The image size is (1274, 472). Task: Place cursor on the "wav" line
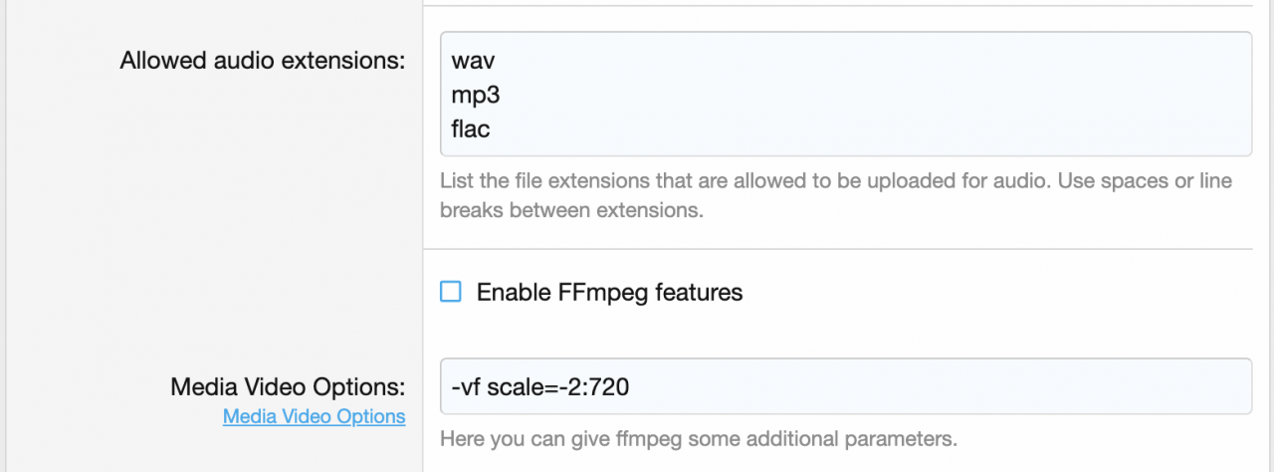[473, 61]
